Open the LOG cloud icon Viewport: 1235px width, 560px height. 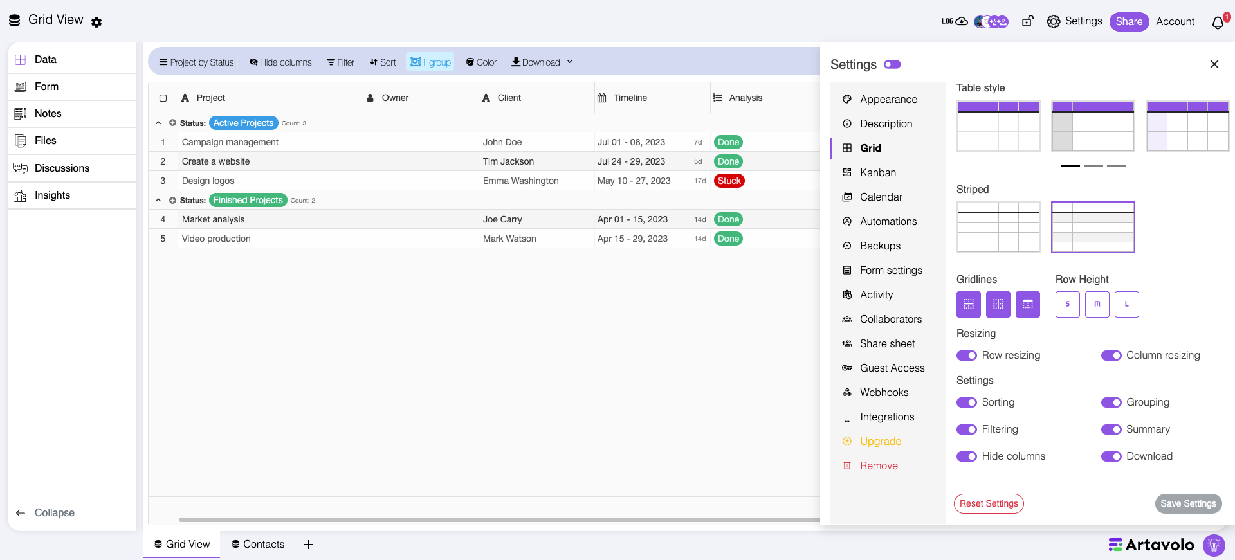pos(955,21)
